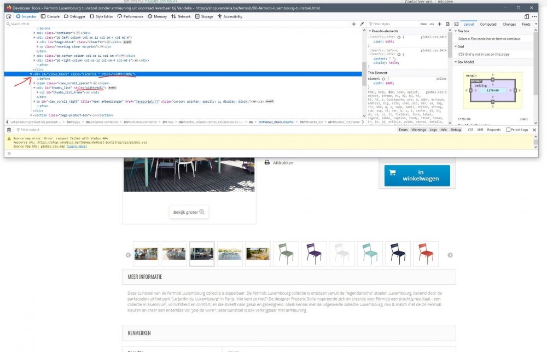The width and height of the screenshot is (547, 352).
Task: Open the Network tab
Action: 181,16
